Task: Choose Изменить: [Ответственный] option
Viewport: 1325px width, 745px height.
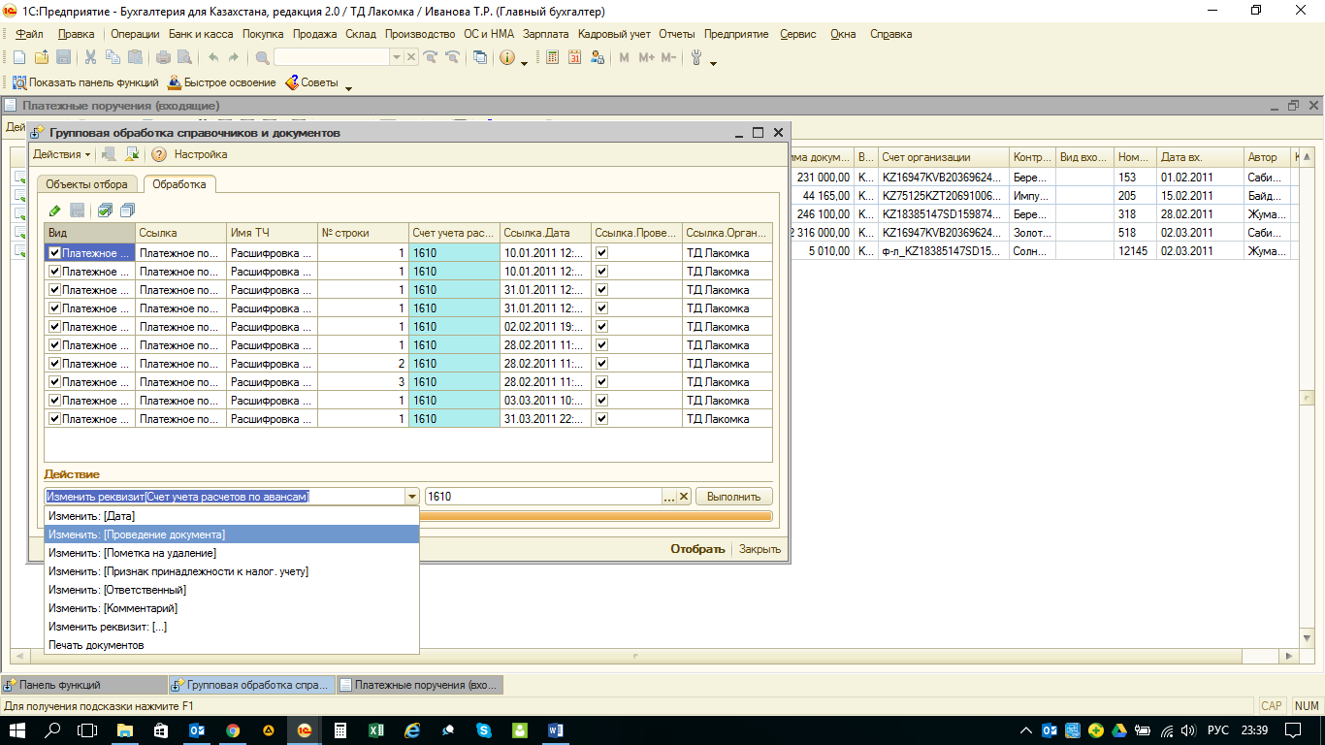Action: tap(232, 590)
